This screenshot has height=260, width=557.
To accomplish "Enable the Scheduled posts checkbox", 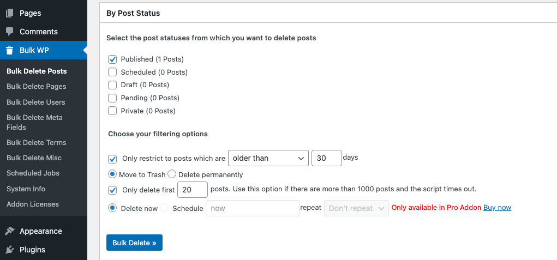I will 112,72.
